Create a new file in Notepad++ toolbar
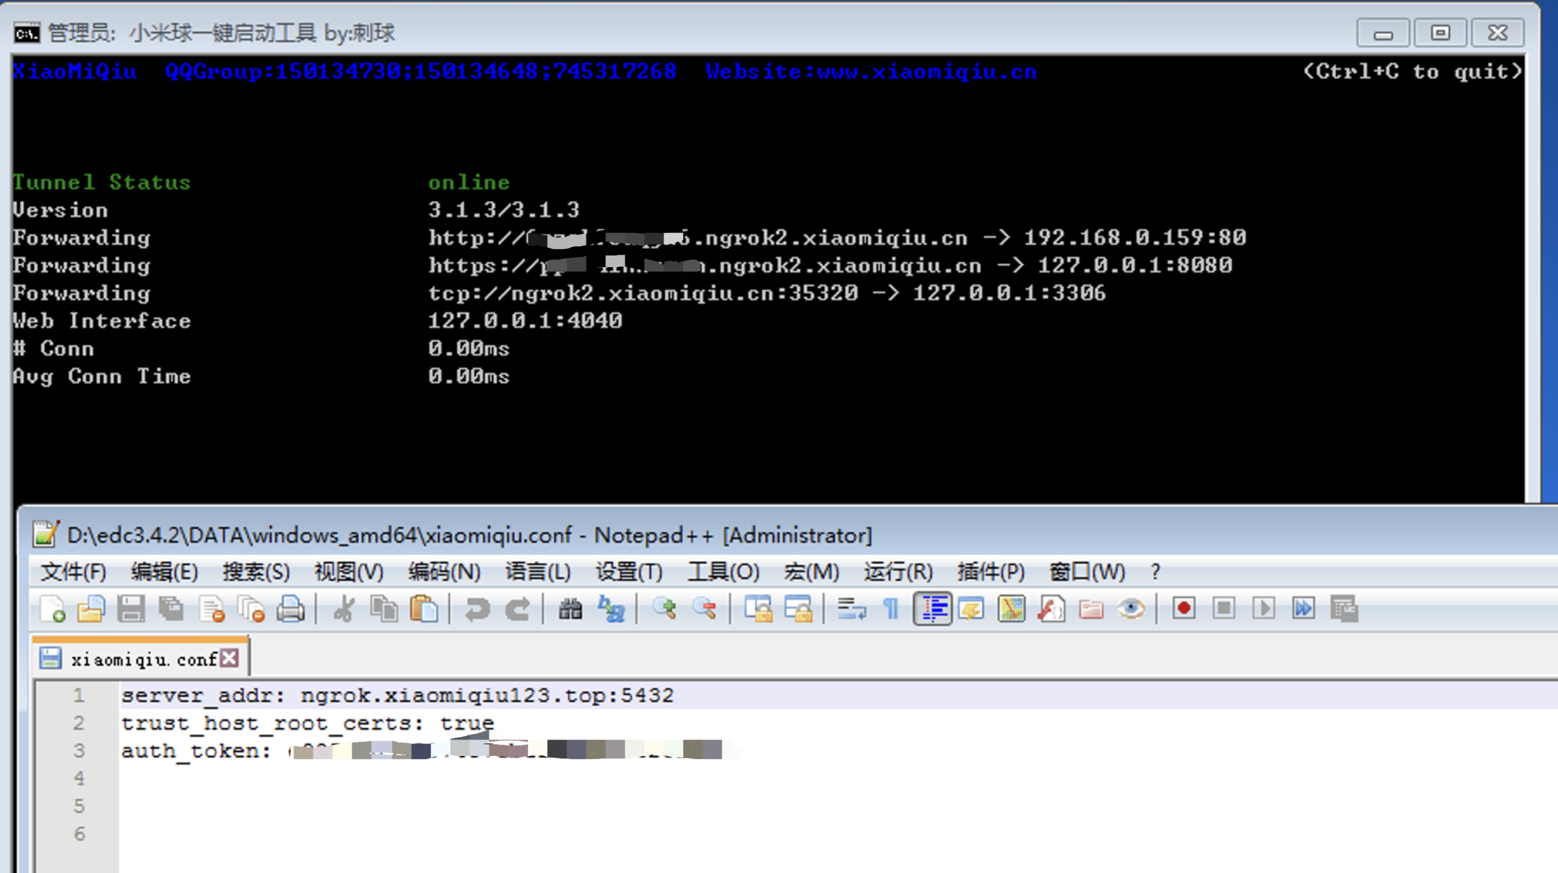This screenshot has height=873, width=1558. (52, 609)
